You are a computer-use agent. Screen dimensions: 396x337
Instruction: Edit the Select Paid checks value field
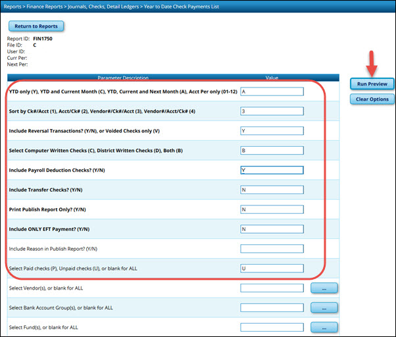pos(272,269)
